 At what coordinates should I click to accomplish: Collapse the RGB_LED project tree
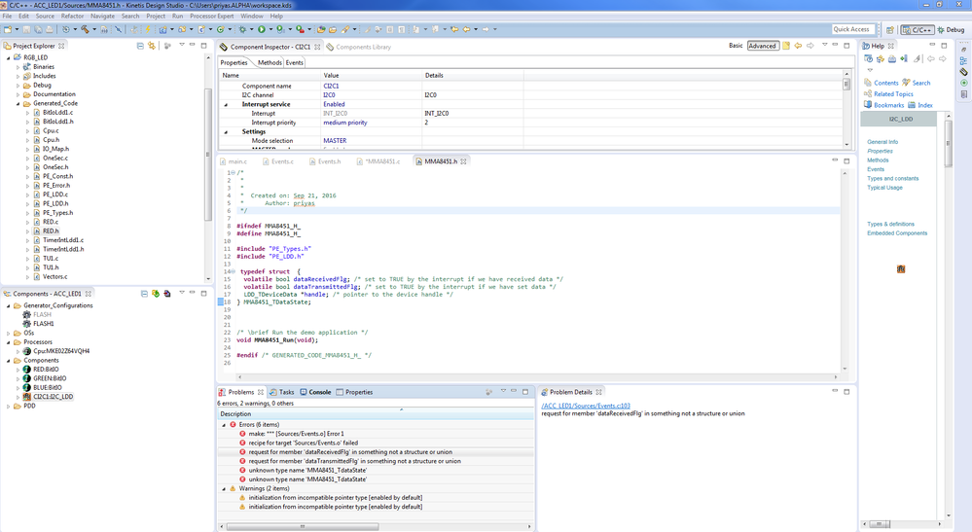(9, 57)
